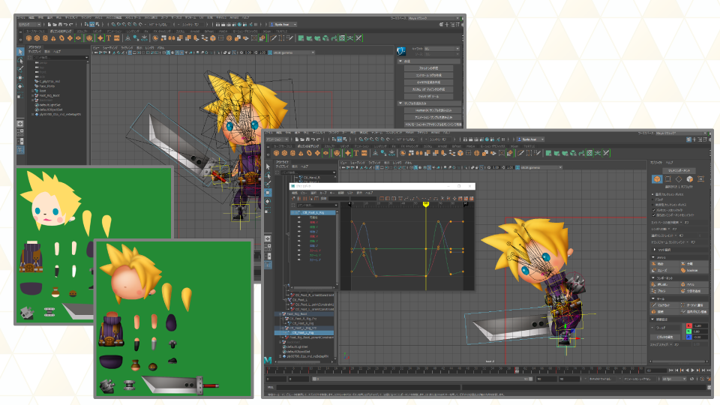Click red X axis swatch in Move Settings
The height and width of the screenshot is (405, 720).
pyautogui.click(x=688, y=325)
